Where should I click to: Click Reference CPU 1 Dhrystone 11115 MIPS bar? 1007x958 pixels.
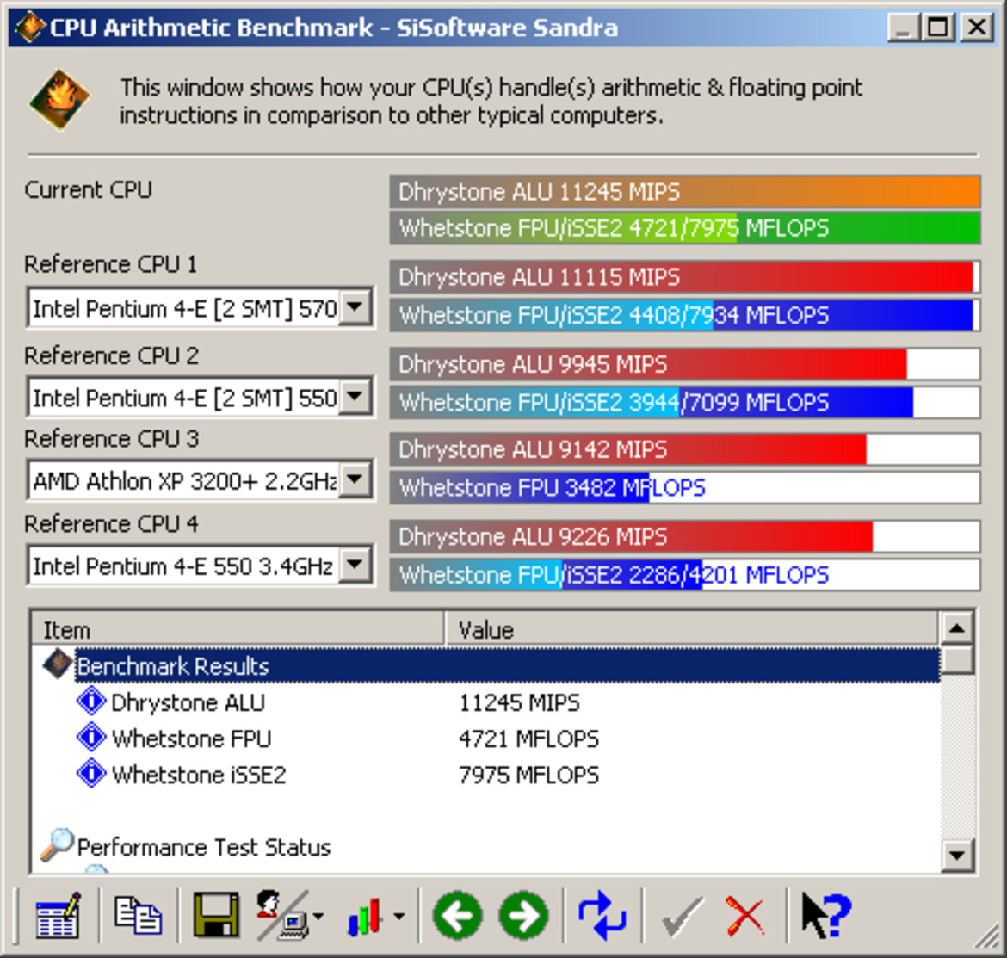click(x=684, y=277)
